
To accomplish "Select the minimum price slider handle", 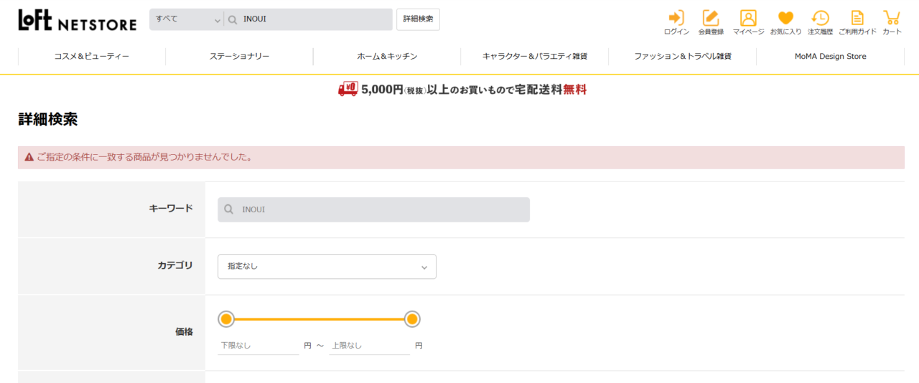I will pyautogui.click(x=226, y=319).
